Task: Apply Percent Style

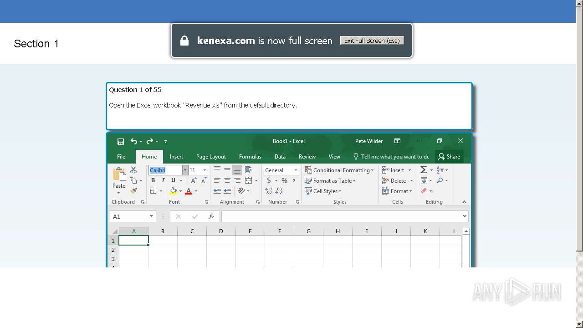Action: pyautogui.click(x=284, y=180)
